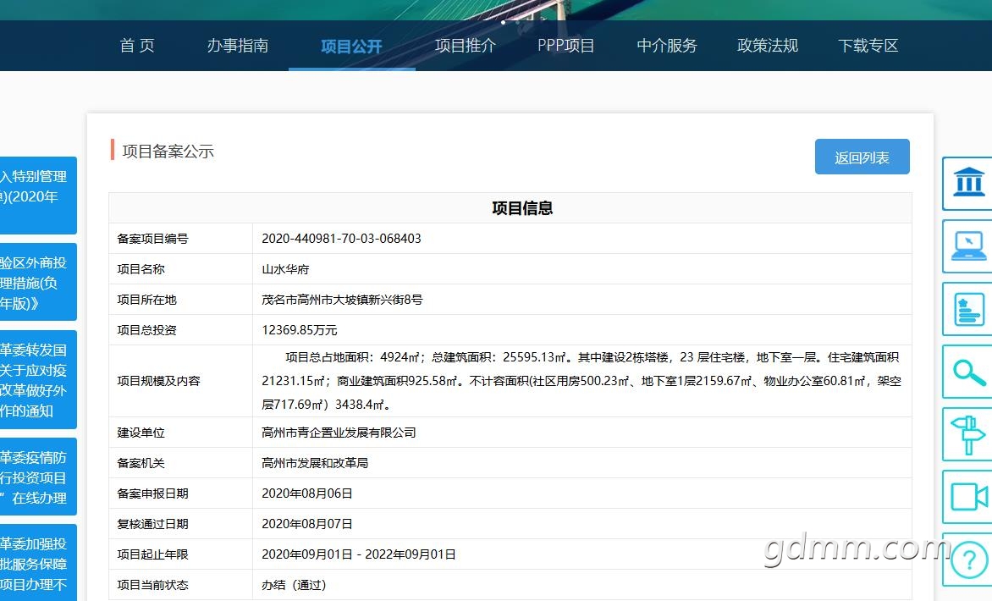Navigate to 中介服务 tab
The height and width of the screenshot is (601, 992).
pyautogui.click(x=667, y=46)
